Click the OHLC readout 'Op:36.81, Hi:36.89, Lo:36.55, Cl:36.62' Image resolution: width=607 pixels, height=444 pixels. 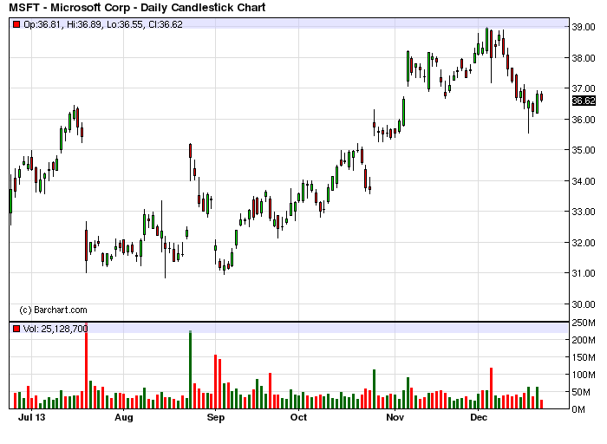coord(103,25)
